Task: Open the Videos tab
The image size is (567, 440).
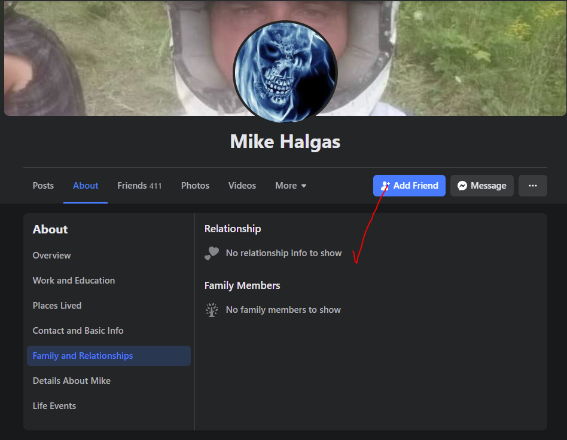Action: (x=242, y=186)
